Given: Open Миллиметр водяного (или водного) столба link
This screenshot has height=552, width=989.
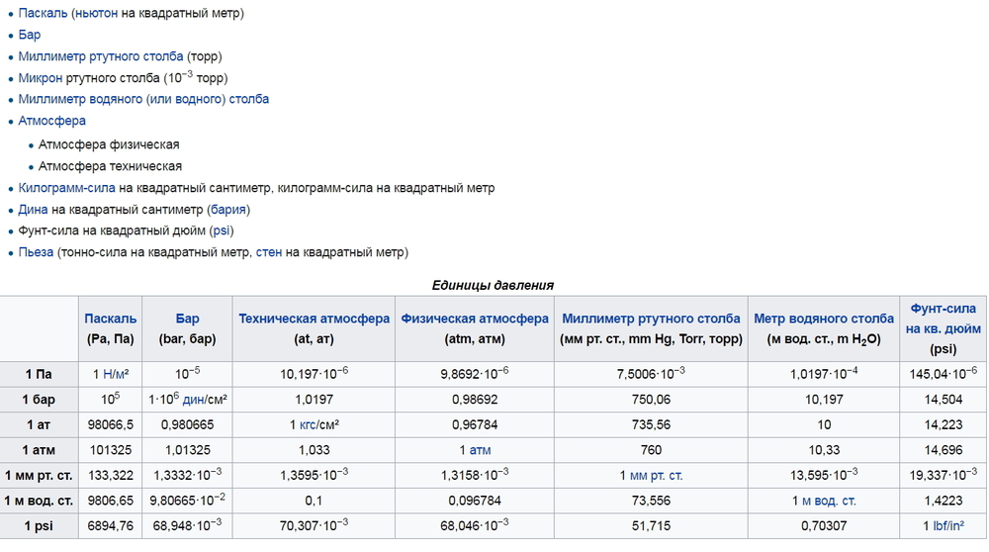Looking at the screenshot, I should click(x=143, y=99).
